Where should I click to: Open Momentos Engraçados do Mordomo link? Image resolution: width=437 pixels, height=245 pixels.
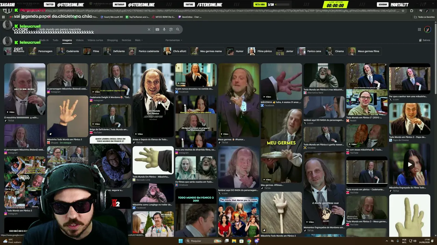pyautogui.click(x=324, y=227)
